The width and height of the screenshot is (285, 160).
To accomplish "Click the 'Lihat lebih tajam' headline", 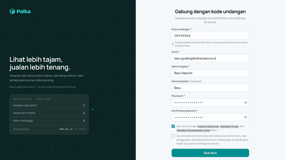I will pyautogui.click(x=40, y=63).
